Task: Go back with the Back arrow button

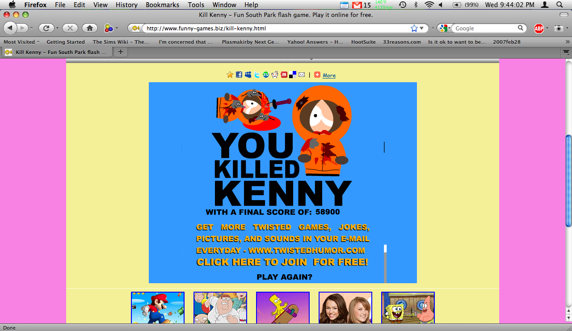Action: [x=10, y=28]
